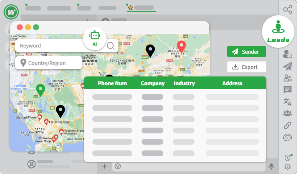The width and height of the screenshot is (297, 174).
Task: Open customer support headset icon
Action: pyautogui.click(x=288, y=137)
